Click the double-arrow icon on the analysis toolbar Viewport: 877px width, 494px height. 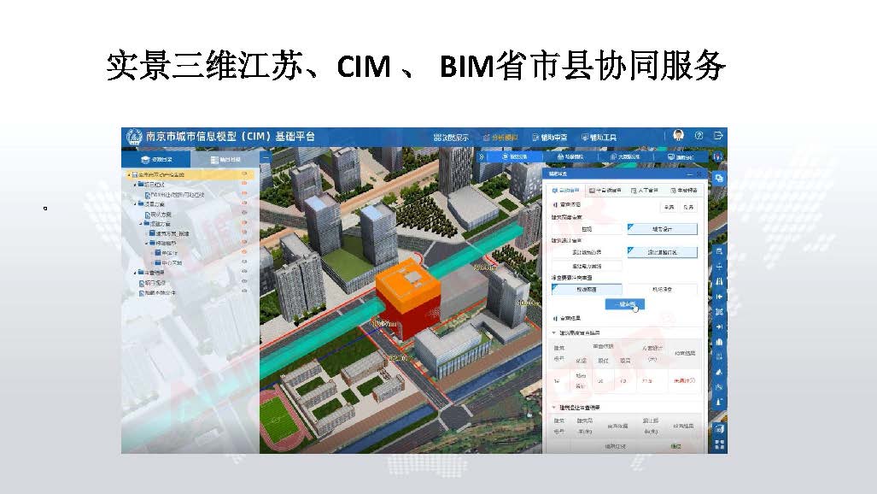[481, 157]
